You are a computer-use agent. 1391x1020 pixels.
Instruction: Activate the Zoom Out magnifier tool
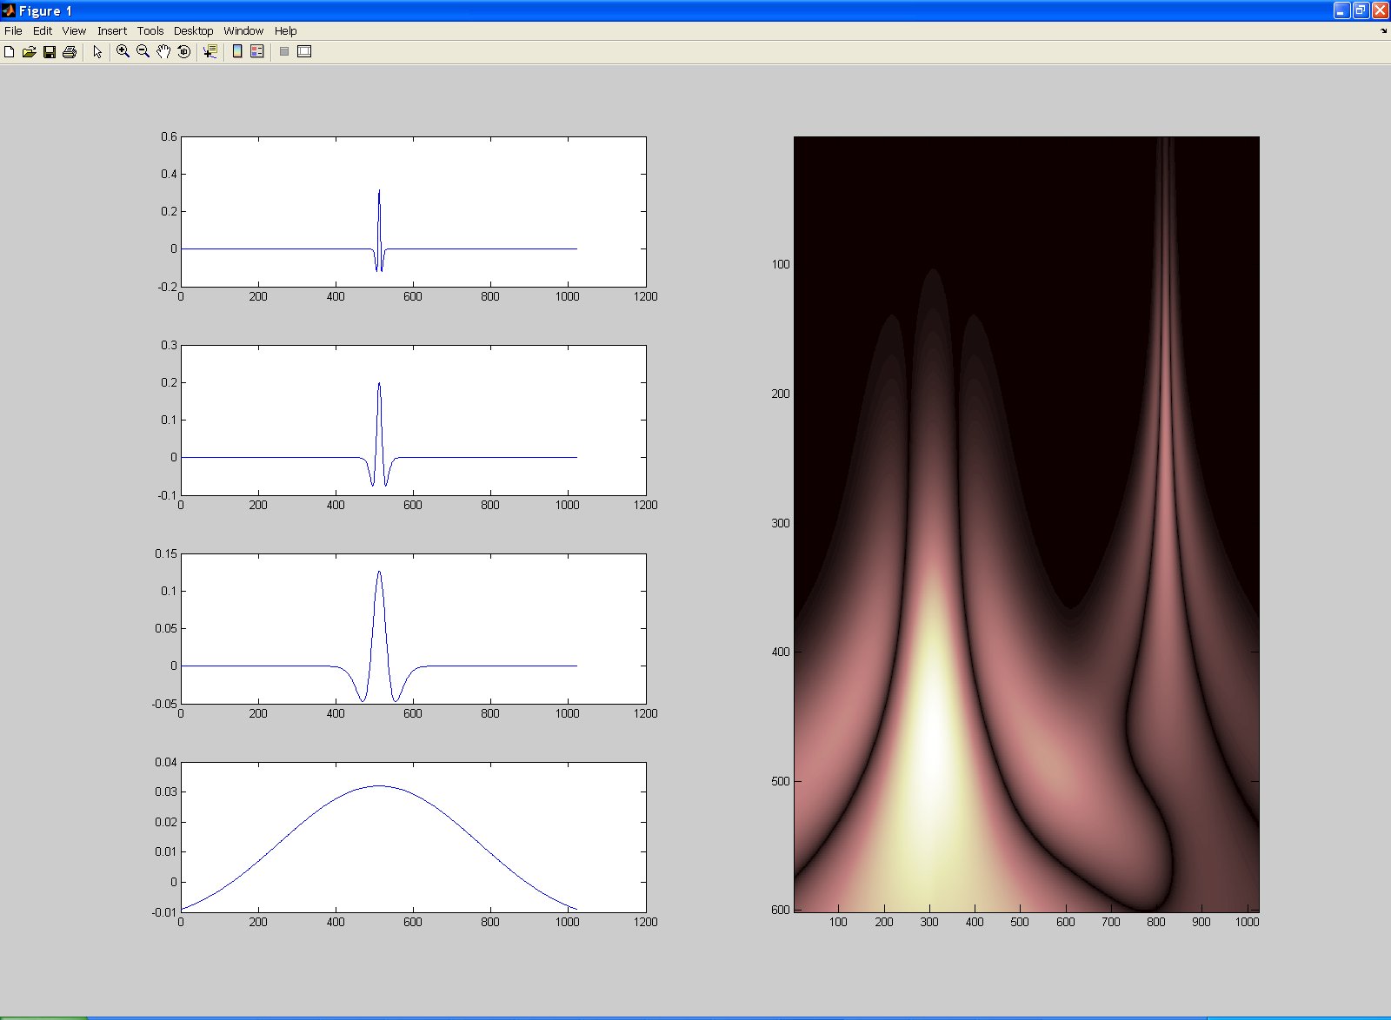tap(143, 52)
